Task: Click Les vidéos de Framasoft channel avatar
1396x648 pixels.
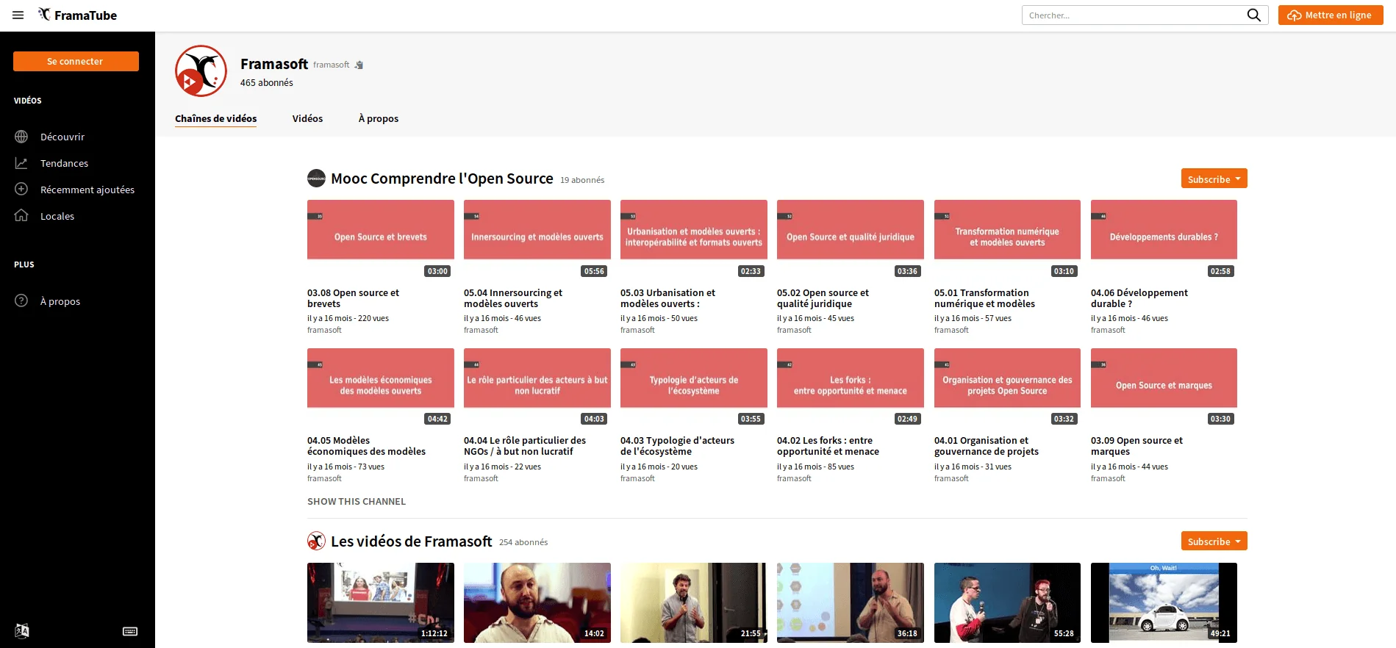Action: (316, 541)
